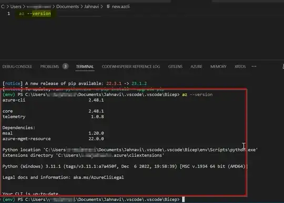Click the new.azcli file breadcrumb
This screenshot has height=203, width=284.
(x=120, y=7)
